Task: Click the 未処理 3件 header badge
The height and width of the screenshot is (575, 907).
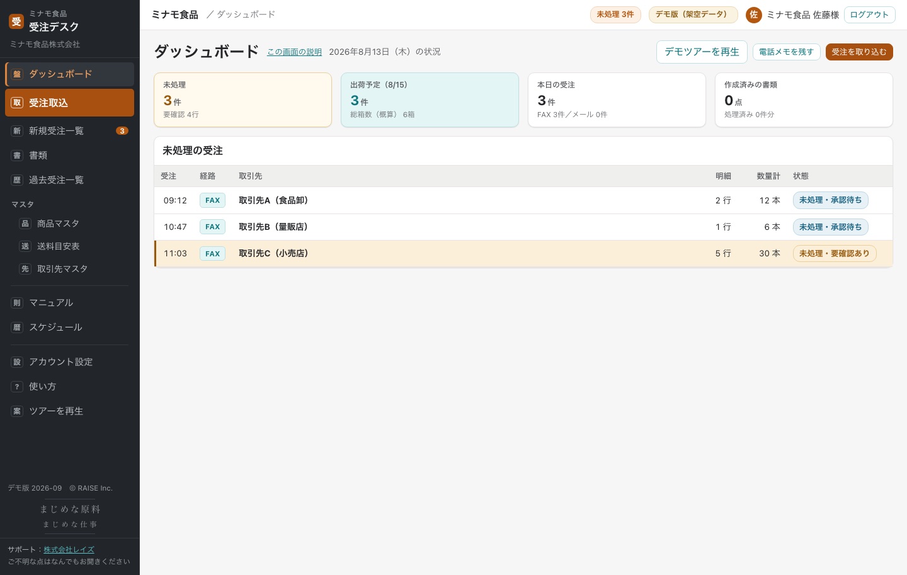Action: click(x=615, y=14)
